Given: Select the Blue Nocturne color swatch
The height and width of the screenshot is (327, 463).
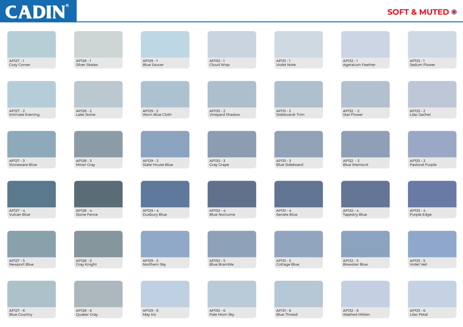Looking at the screenshot, I should tap(232, 194).
